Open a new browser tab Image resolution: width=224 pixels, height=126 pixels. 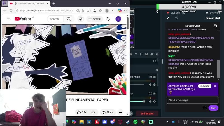pos(54,4)
